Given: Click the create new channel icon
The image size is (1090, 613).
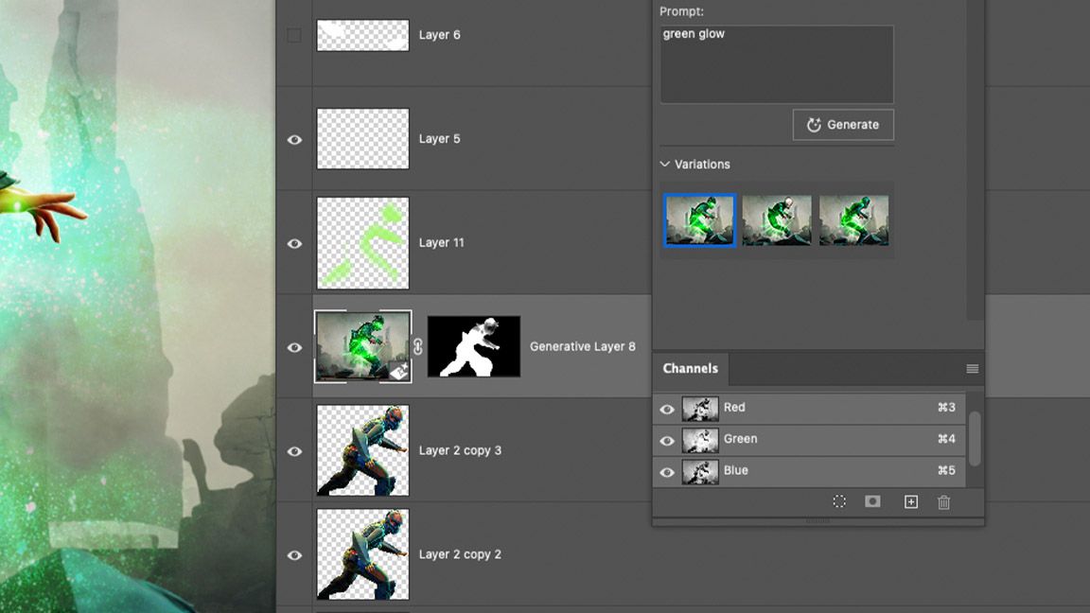Looking at the screenshot, I should (910, 501).
